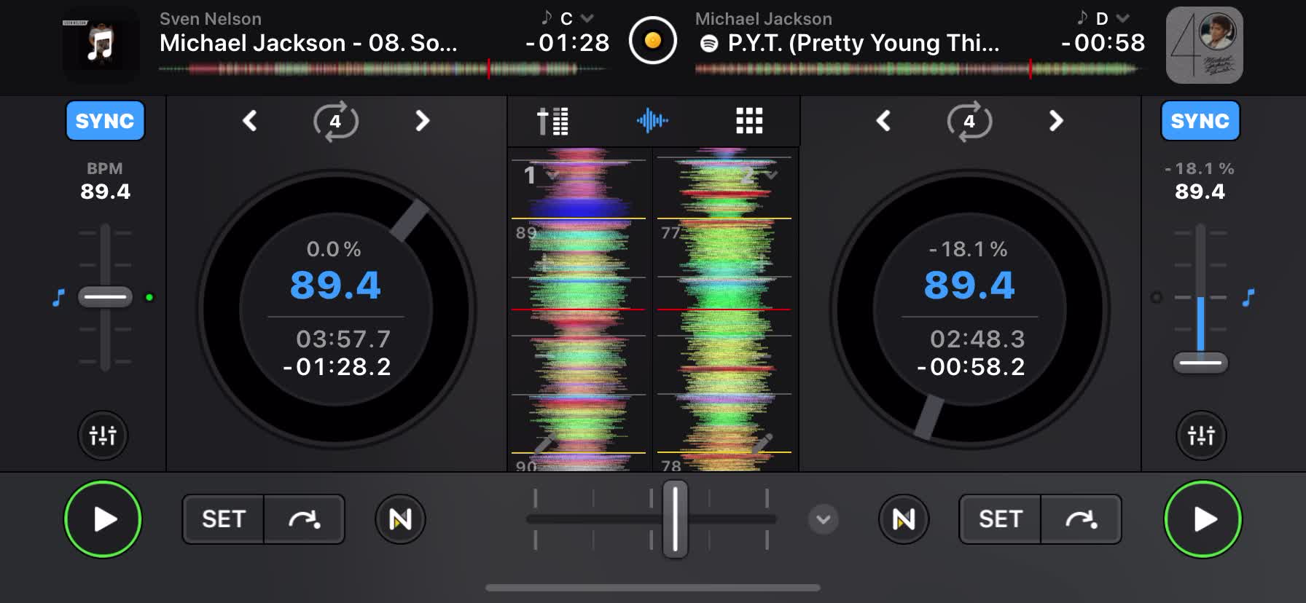Tap left deck remaining time -01:28
The height and width of the screenshot is (603, 1306).
click(567, 43)
